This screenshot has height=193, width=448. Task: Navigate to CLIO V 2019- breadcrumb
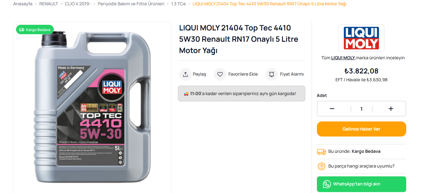pos(78,4)
